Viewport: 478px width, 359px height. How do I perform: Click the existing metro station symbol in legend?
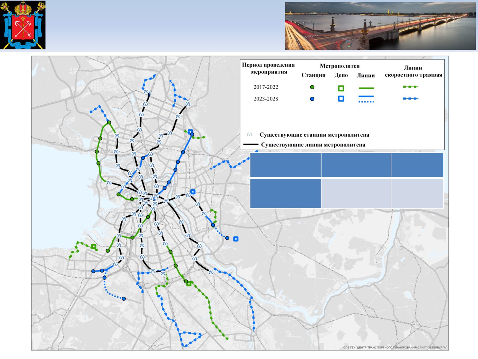pyautogui.click(x=250, y=135)
